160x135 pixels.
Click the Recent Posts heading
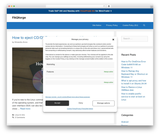pyautogui.click(x=129, y=55)
